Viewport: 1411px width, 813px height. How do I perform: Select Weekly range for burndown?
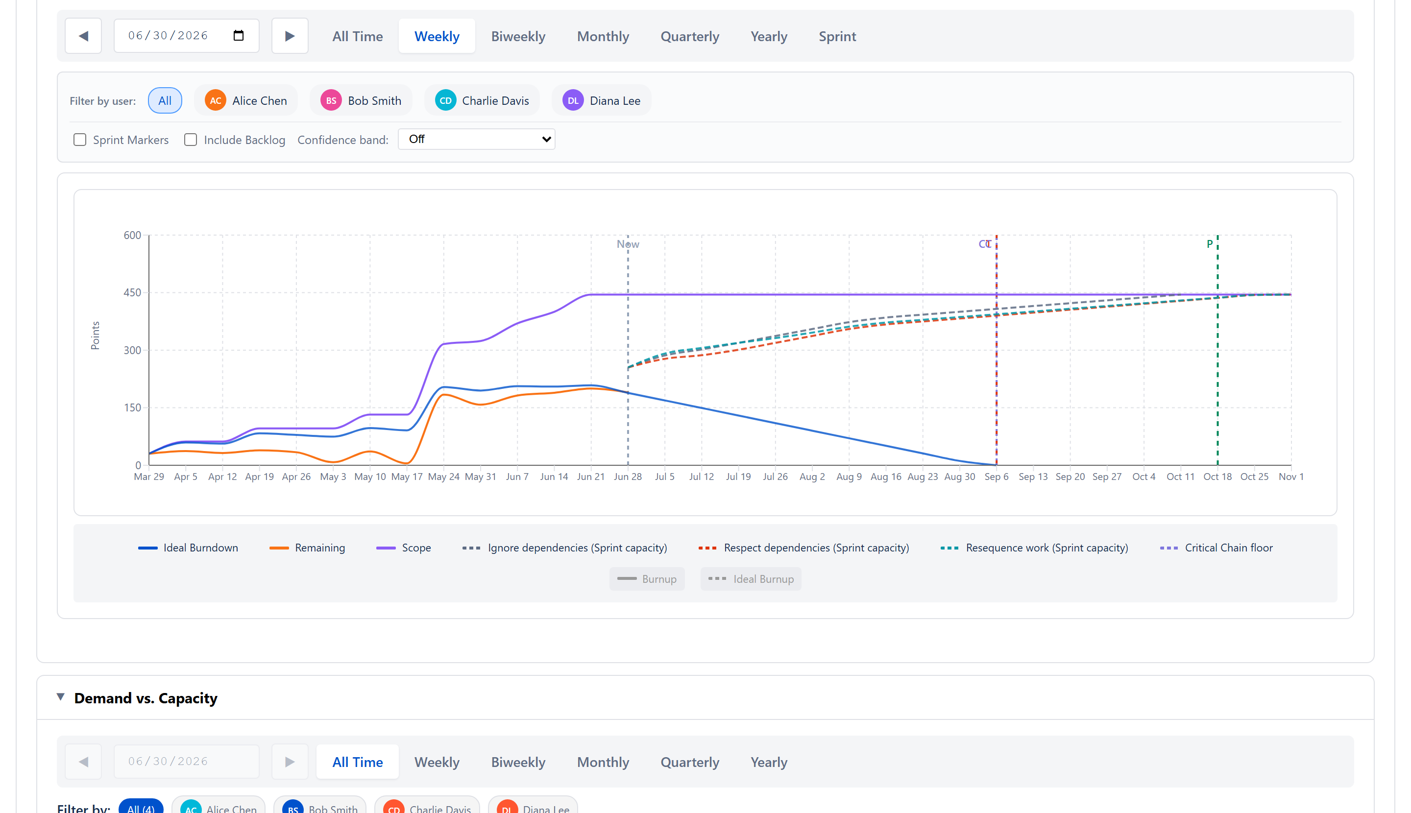click(437, 36)
